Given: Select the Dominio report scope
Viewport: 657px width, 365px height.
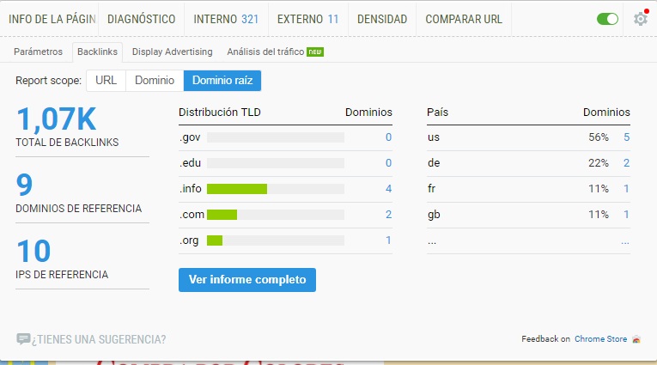Looking at the screenshot, I should (155, 81).
